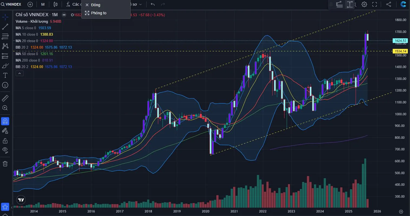Click the MA 200 close indicator legend

(x=34, y=60)
